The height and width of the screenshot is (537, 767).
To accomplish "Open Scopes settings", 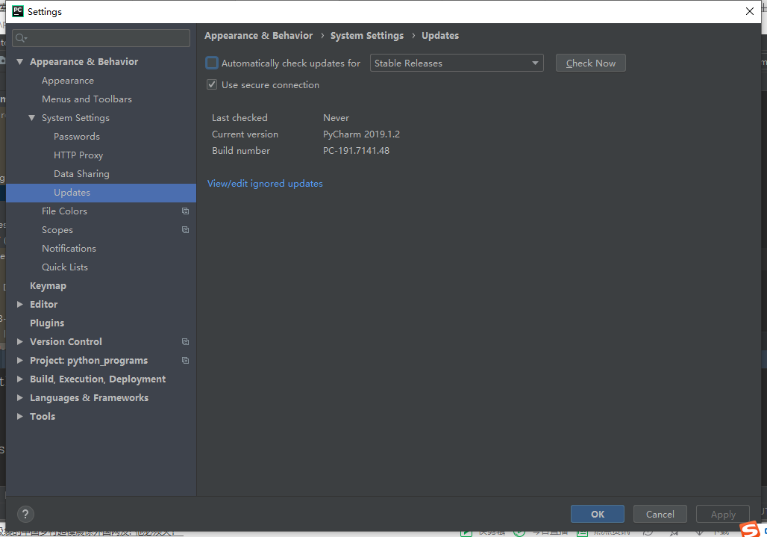I will pyautogui.click(x=57, y=230).
